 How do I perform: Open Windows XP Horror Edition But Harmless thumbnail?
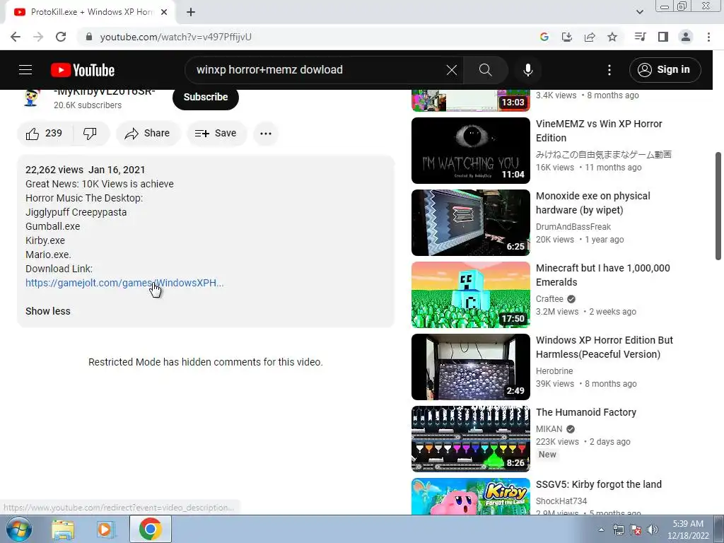[x=470, y=367]
